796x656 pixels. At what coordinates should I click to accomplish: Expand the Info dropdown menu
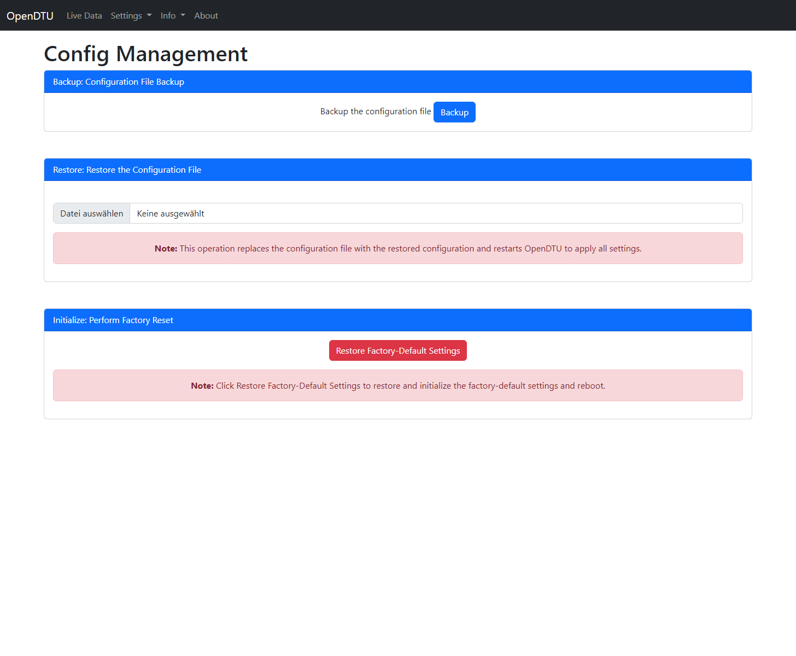pyautogui.click(x=172, y=16)
